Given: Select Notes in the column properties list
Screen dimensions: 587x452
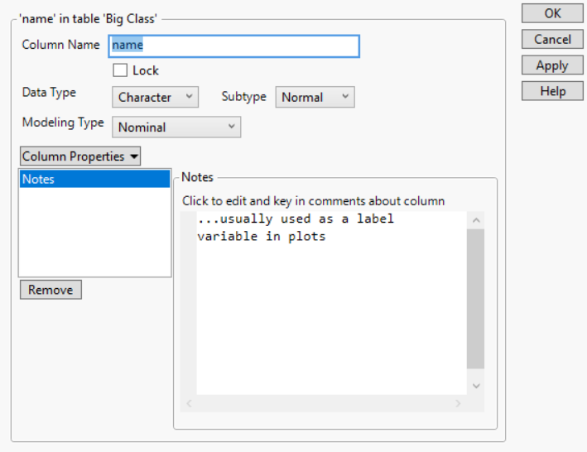Looking at the screenshot, I should pos(94,179).
